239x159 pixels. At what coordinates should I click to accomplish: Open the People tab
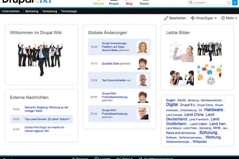coord(114,4)
